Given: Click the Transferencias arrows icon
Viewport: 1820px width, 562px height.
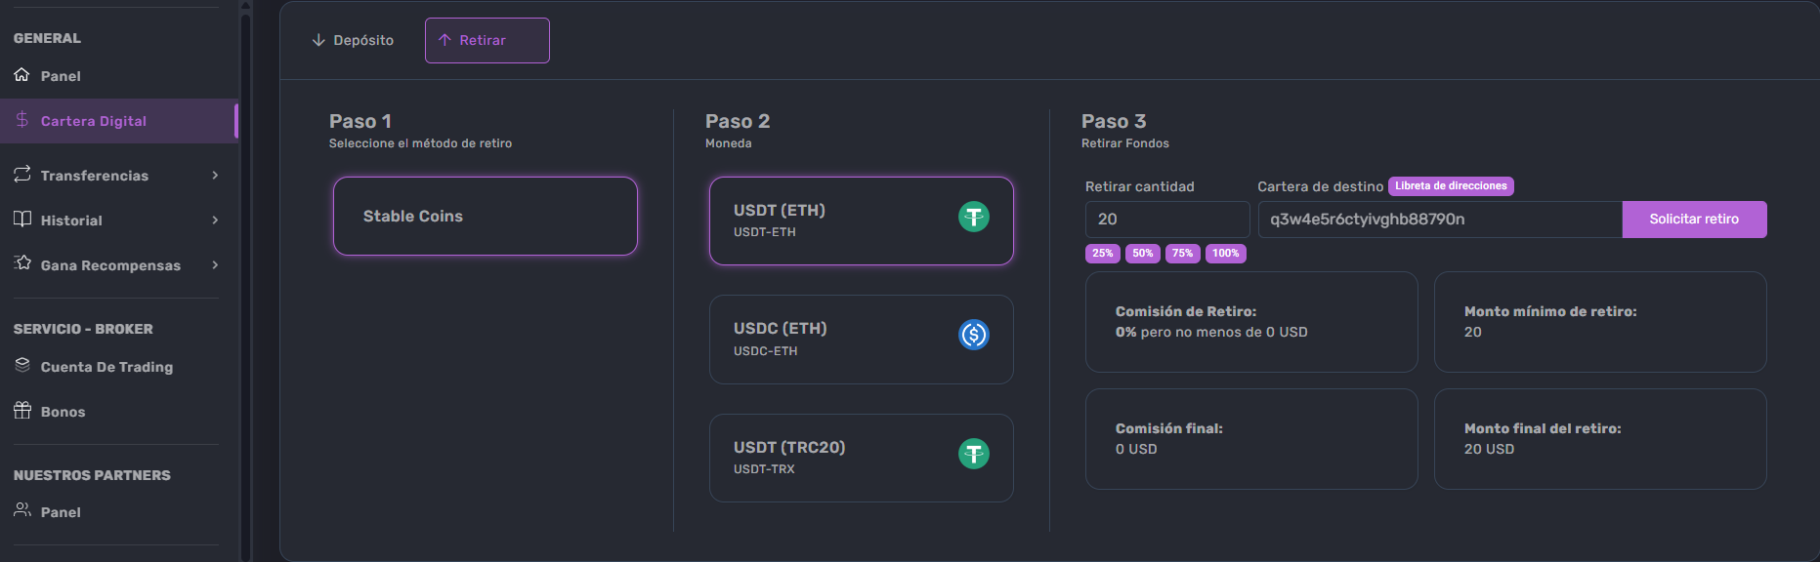Looking at the screenshot, I should tap(21, 174).
